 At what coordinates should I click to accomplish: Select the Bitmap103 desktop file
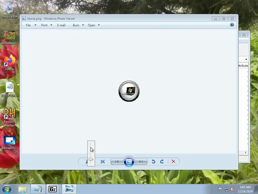[x=10, y=143]
